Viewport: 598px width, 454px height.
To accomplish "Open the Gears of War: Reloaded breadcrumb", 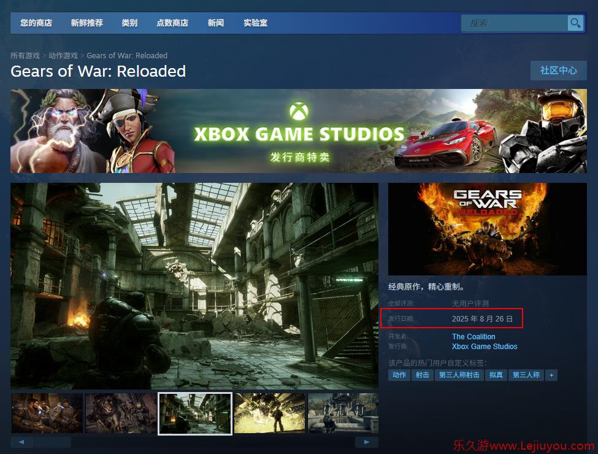I will click(x=127, y=56).
